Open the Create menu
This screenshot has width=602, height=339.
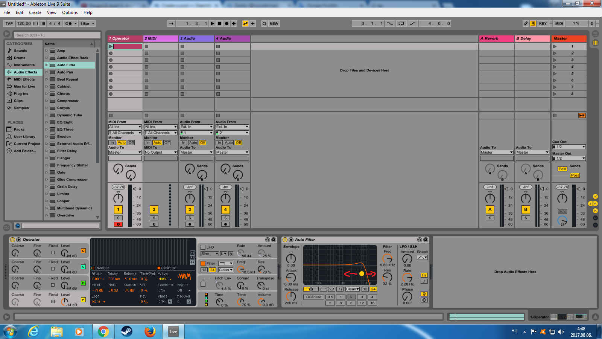click(x=35, y=12)
